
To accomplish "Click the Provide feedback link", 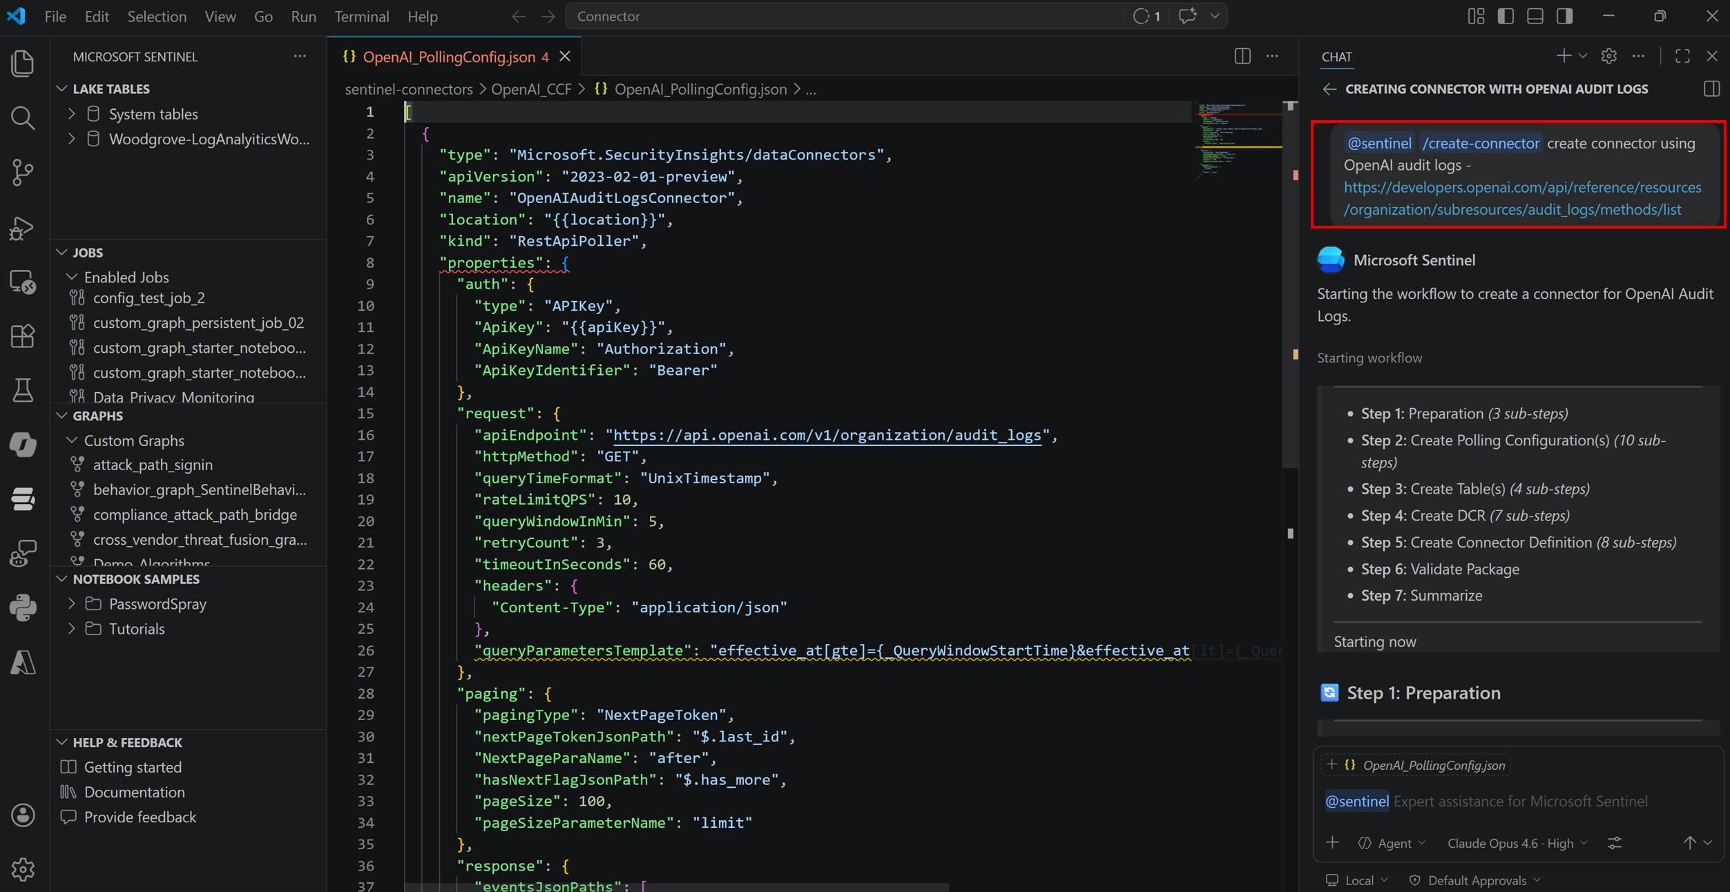I will point(140,817).
